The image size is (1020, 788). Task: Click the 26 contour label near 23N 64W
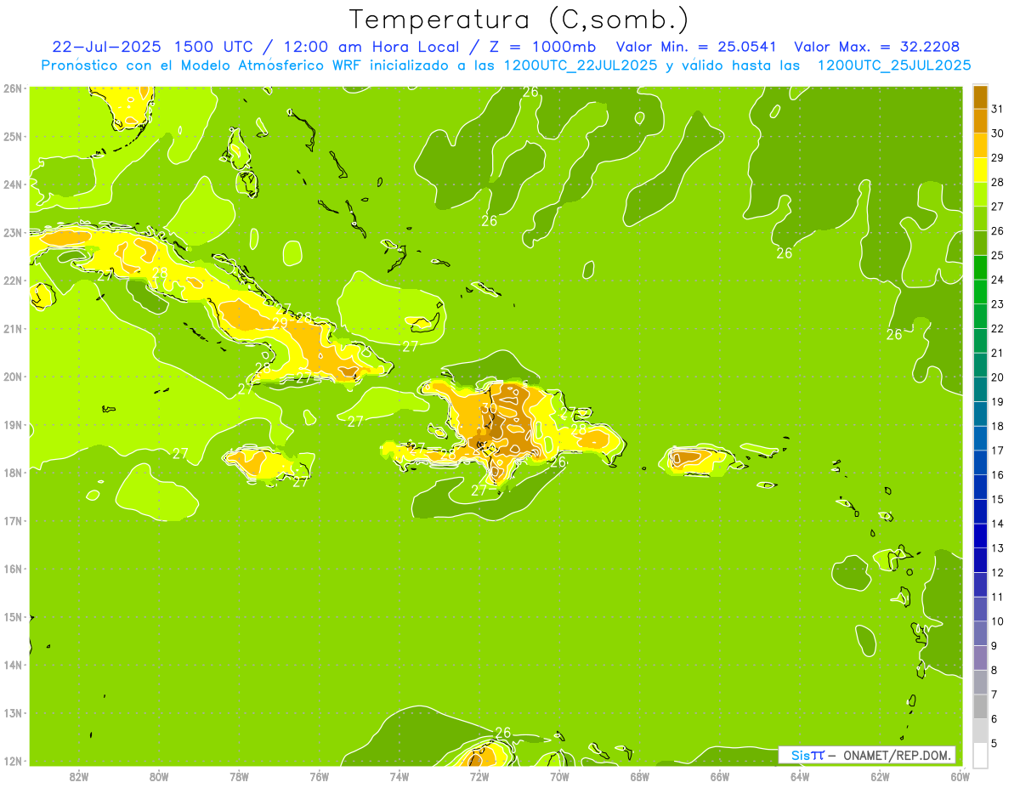[x=785, y=253]
